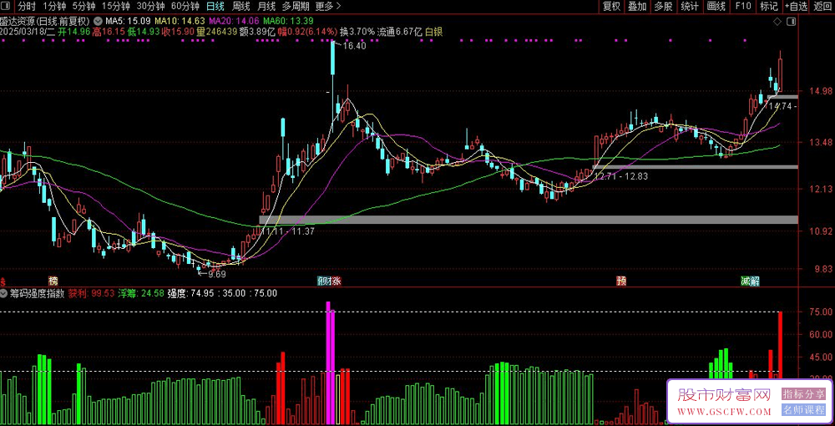Click the 12.71 - 12.83 gap label
The image size is (835, 426).
tap(621, 176)
